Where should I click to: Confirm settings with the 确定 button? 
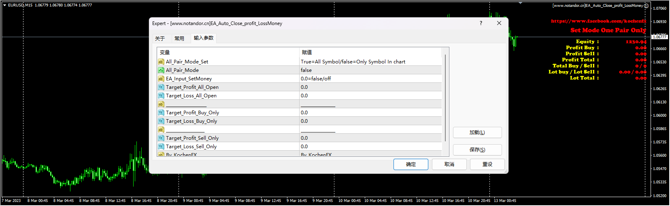click(x=411, y=164)
